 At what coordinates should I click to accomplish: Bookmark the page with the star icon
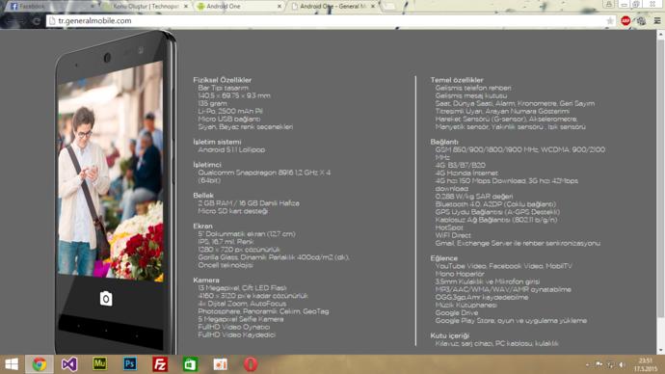coord(610,21)
